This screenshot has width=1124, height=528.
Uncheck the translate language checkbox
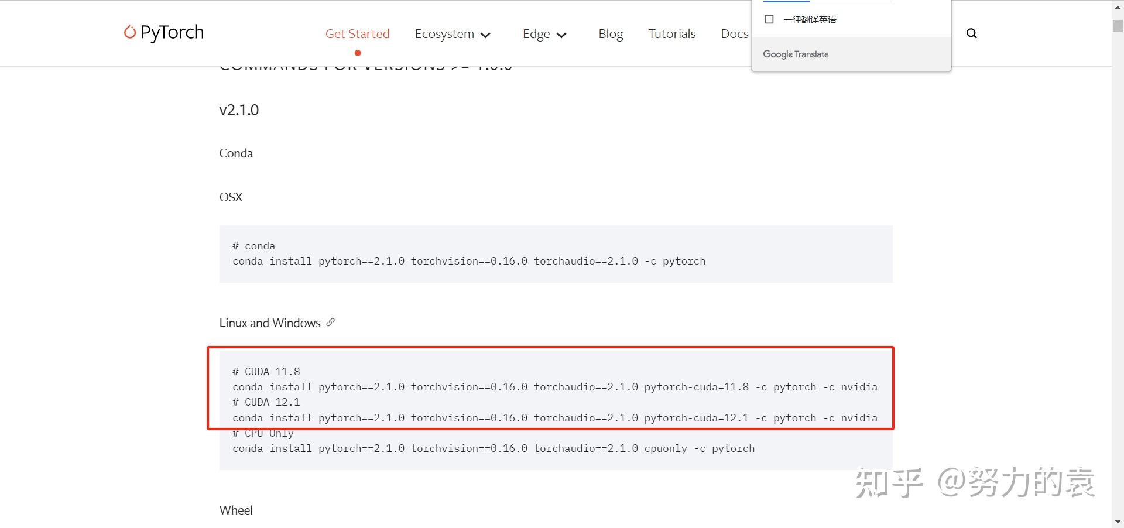tap(769, 19)
